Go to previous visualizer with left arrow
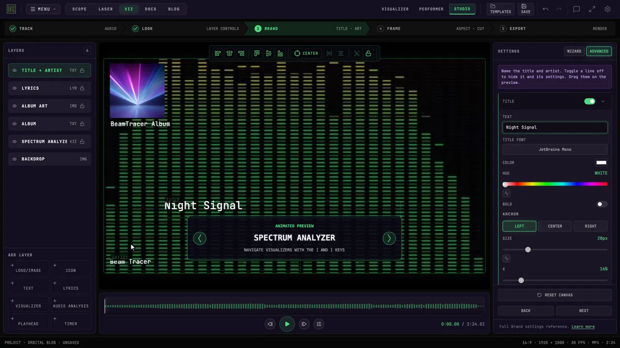This screenshot has height=348, width=620. pos(200,238)
